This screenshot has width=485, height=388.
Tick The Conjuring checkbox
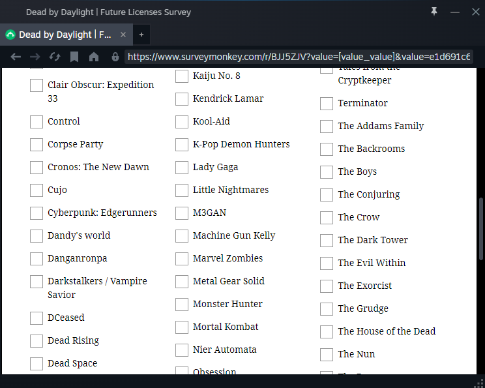click(327, 195)
